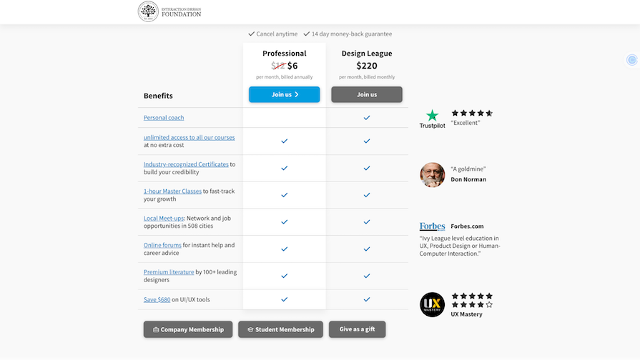Screen dimensions: 640x360
Task: Click the Professional plan blue Join us button
Action: click(284, 94)
